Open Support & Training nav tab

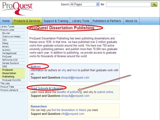[56, 21]
